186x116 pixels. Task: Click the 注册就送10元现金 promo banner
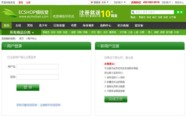(x=98, y=14)
